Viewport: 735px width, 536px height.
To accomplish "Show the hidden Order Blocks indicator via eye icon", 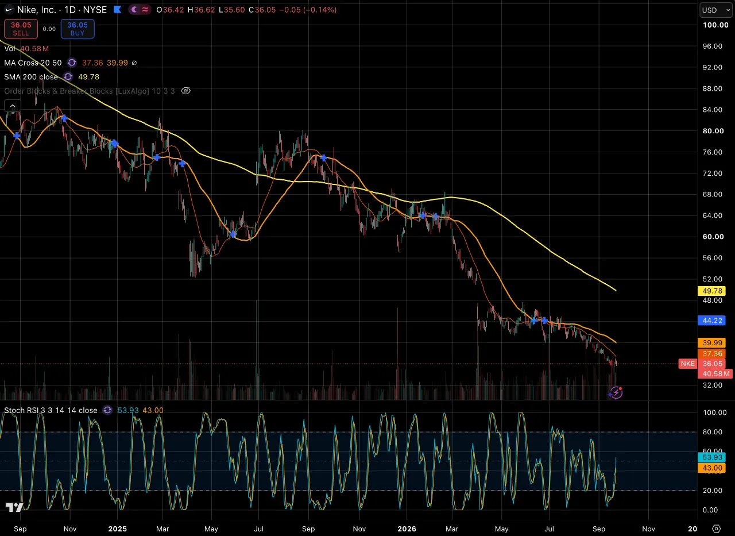I will click(x=185, y=91).
